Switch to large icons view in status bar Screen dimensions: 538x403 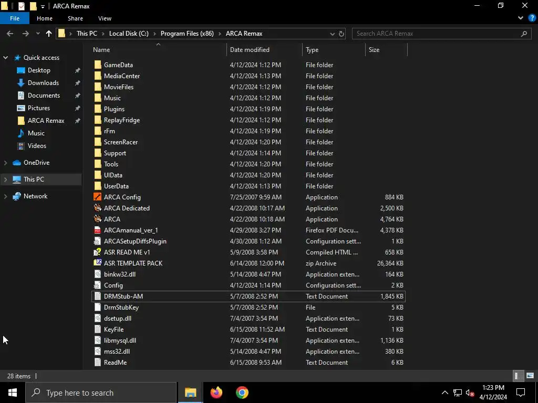530,376
